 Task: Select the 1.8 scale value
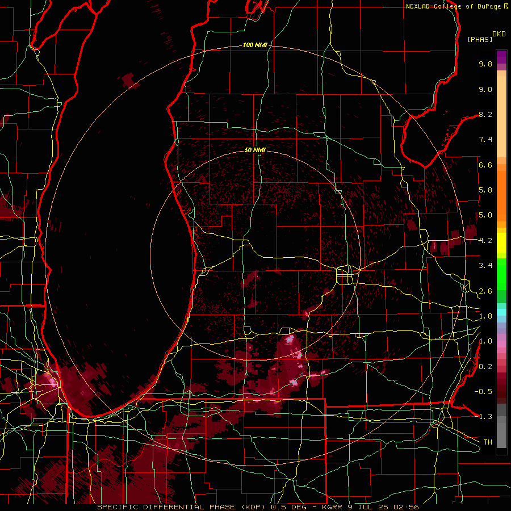(x=485, y=316)
